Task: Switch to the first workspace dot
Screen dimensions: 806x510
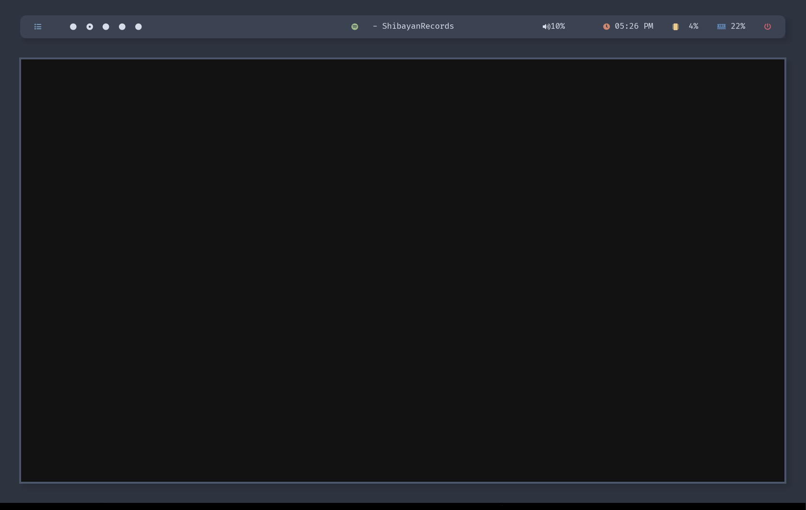Action: pyautogui.click(x=73, y=27)
